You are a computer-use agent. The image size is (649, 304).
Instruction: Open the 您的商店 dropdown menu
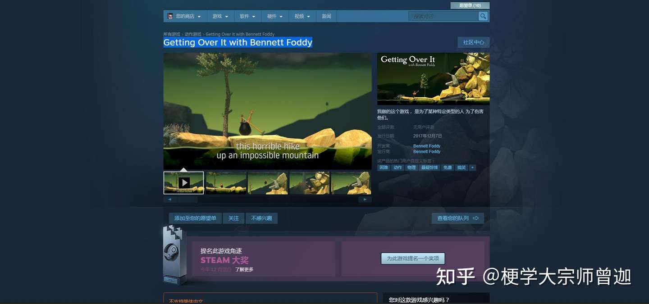(185, 16)
